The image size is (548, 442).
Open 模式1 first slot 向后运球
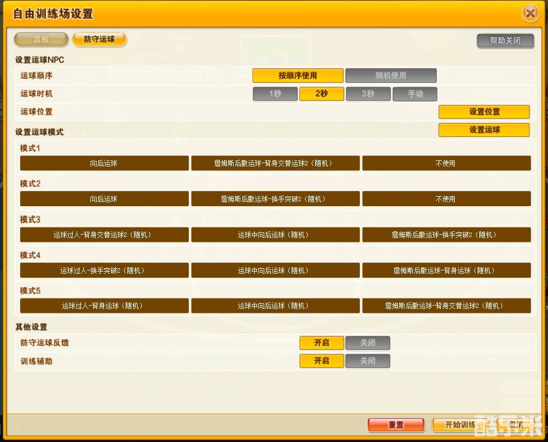tap(104, 163)
